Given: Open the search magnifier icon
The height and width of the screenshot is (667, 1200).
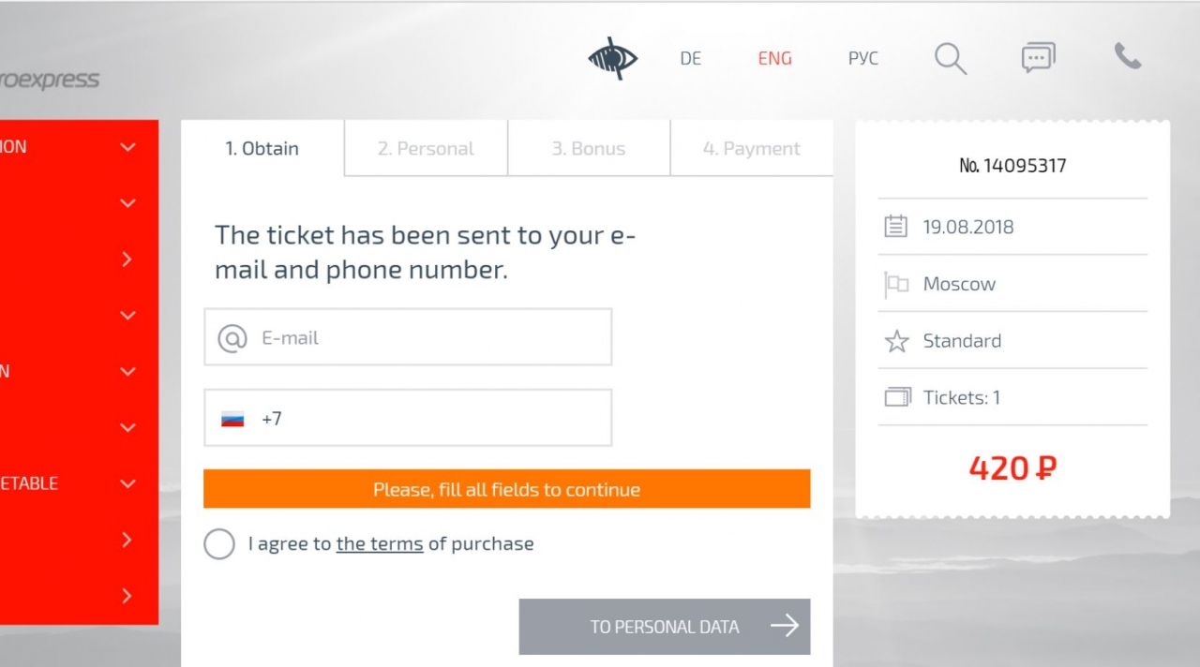Looking at the screenshot, I should (x=950, y=59).
